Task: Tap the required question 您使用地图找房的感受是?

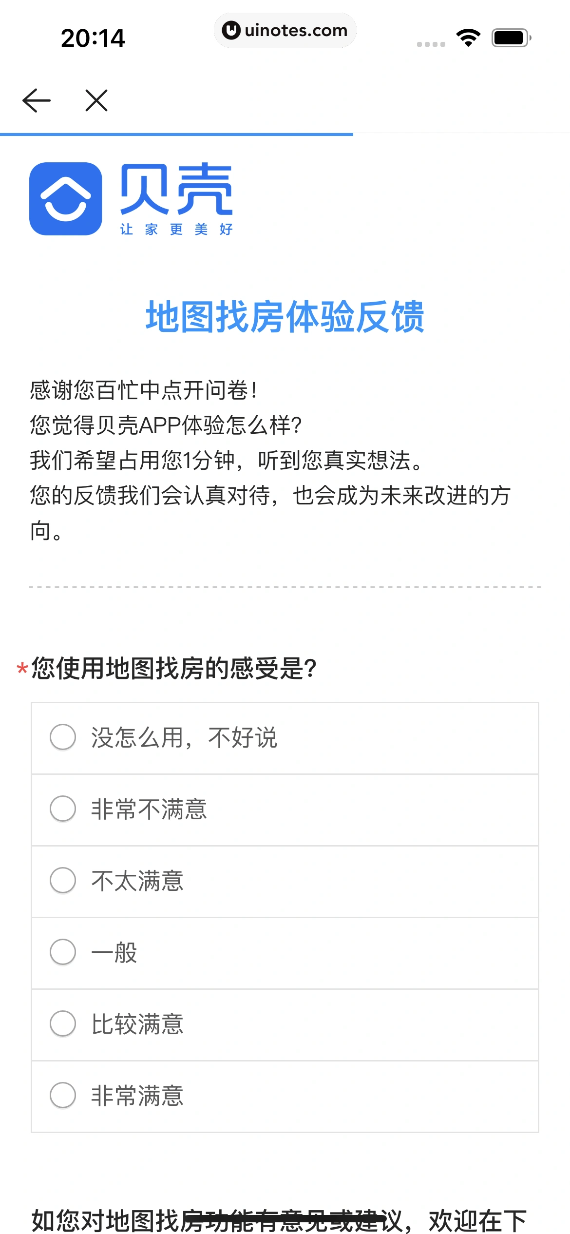Action: point(174,668)
